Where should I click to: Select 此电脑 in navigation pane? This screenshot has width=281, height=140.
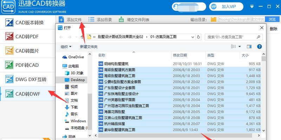pyautogui.click(x=71, y=66)
